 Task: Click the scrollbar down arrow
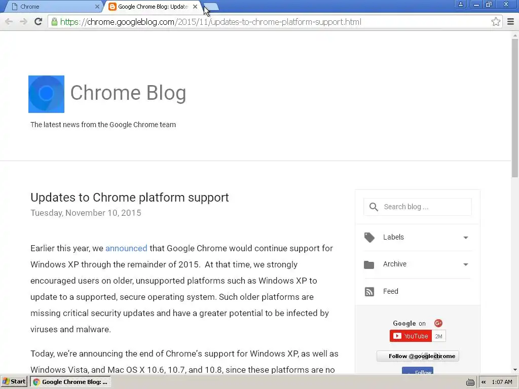[x=515, y=370]
